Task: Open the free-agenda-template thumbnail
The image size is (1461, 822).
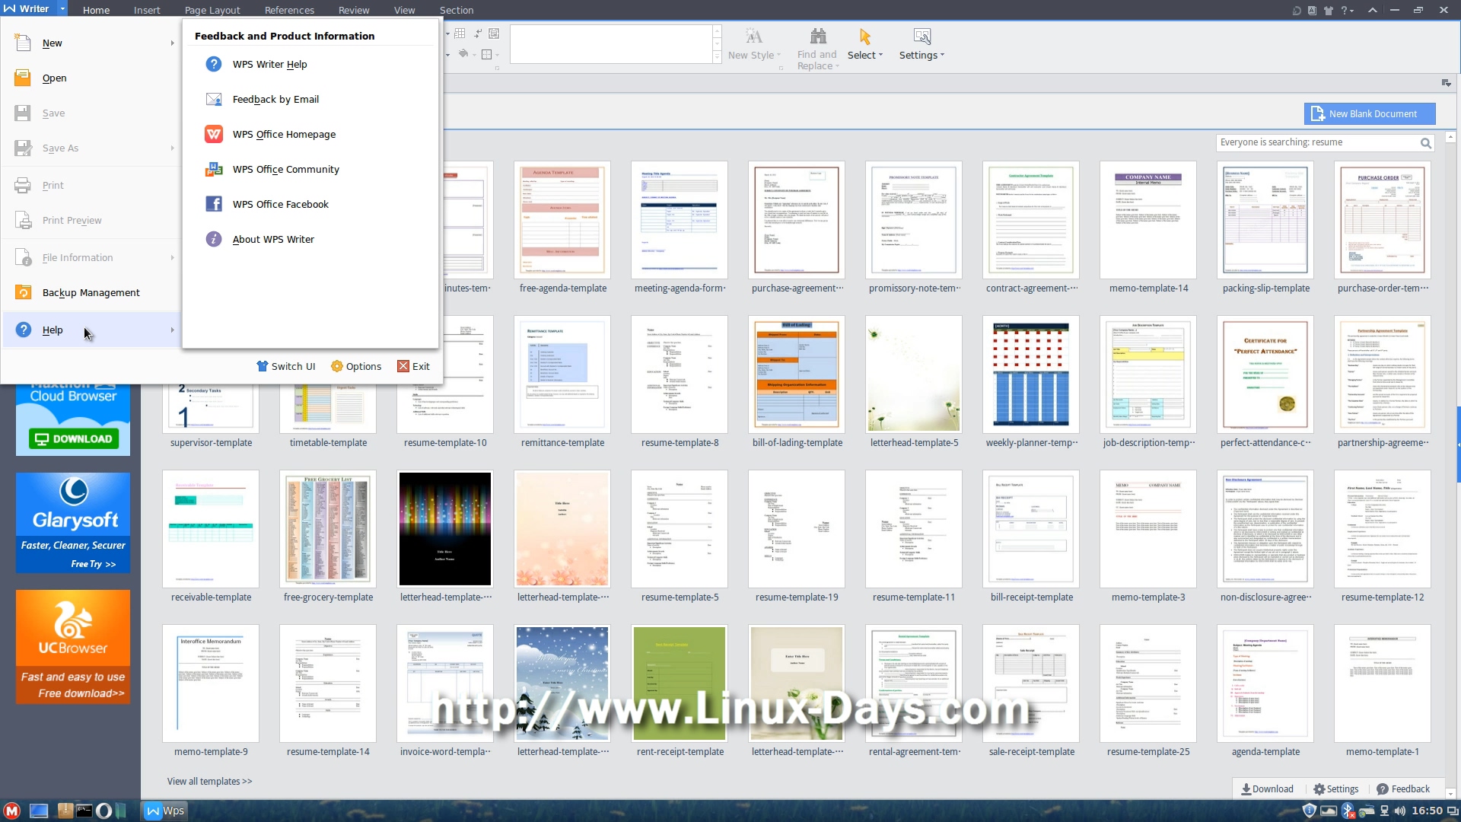Action: tap(562, 220)
